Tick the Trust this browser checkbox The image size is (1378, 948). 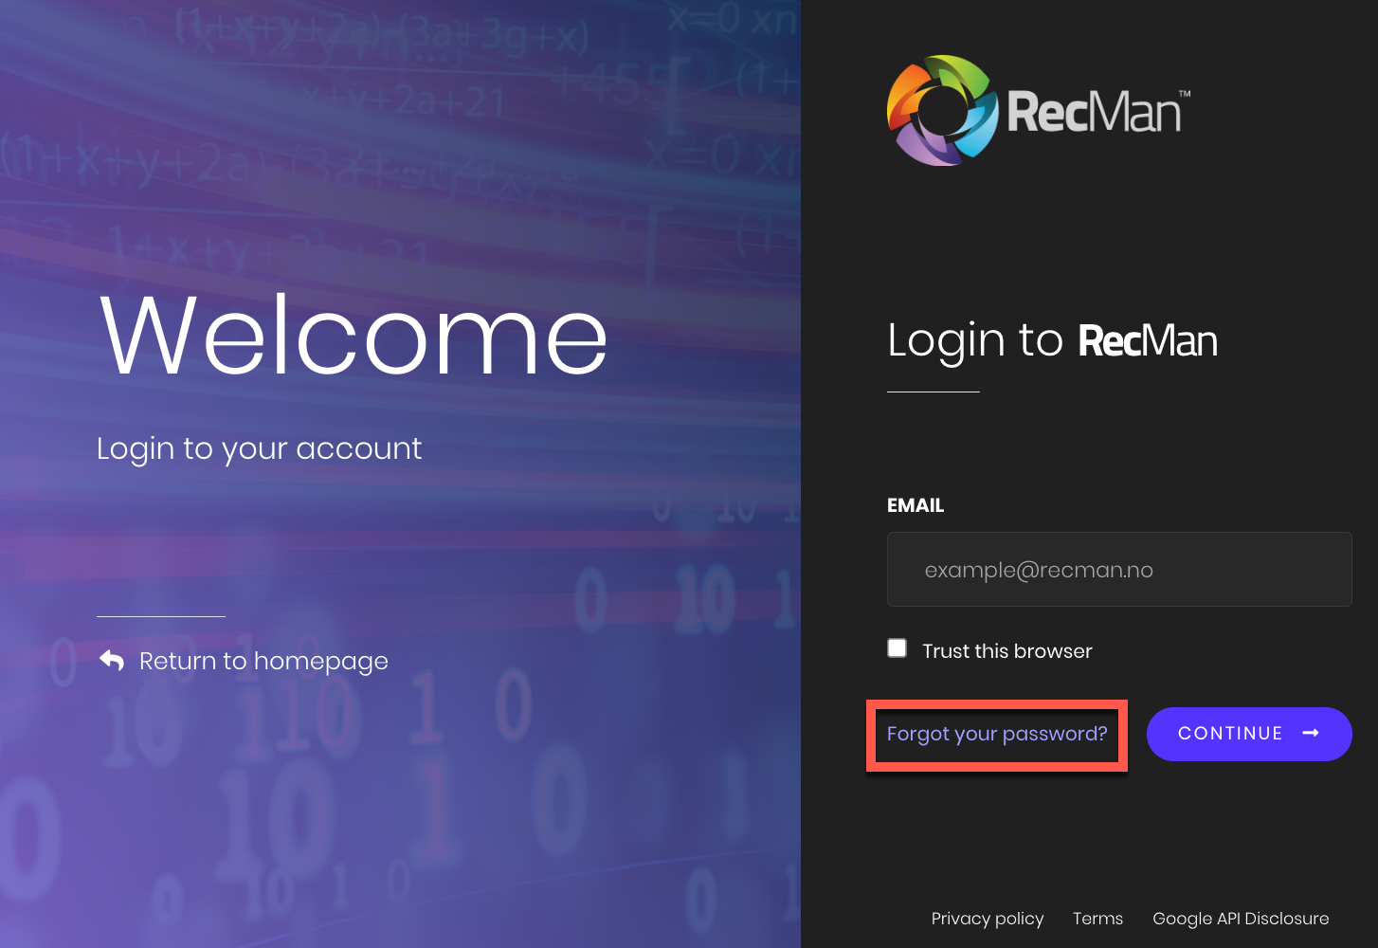897,648
